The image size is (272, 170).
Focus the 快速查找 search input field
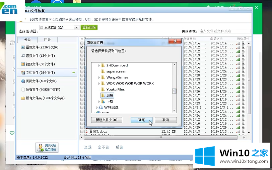224,31
